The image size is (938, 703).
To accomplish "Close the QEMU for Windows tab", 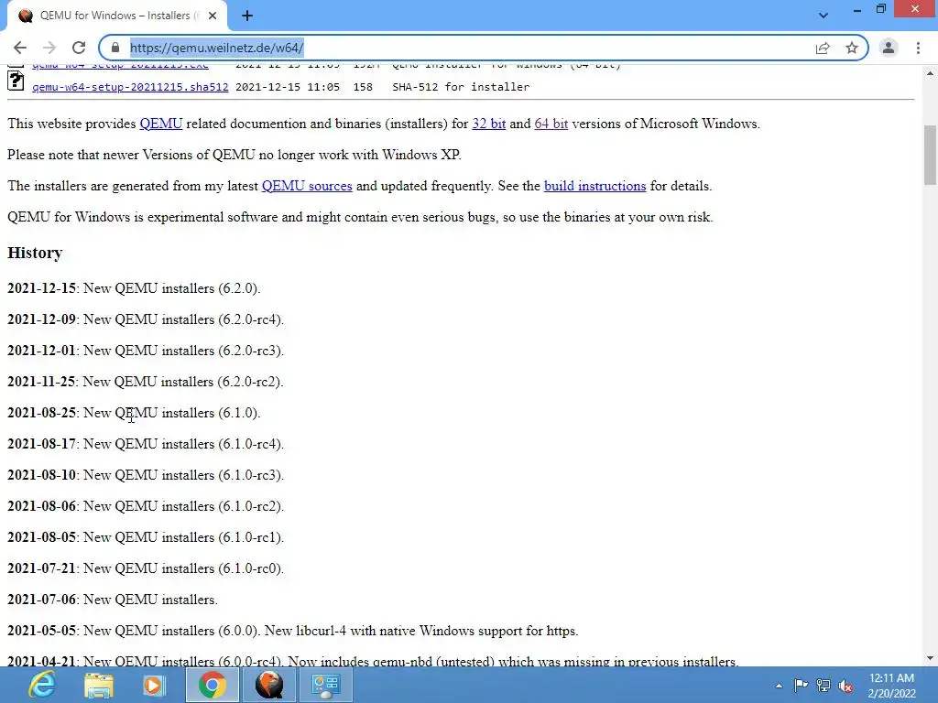I will coord(213,16).
